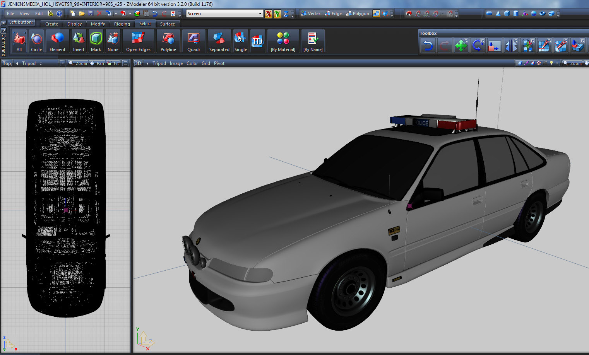
Task: Pick the Rotate tool in Toolbox
Action: pyautogui.click(x=478, y=46)
